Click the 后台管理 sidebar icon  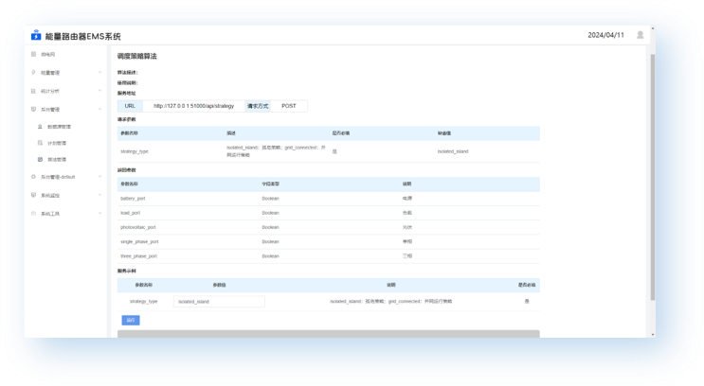(33, 110)
